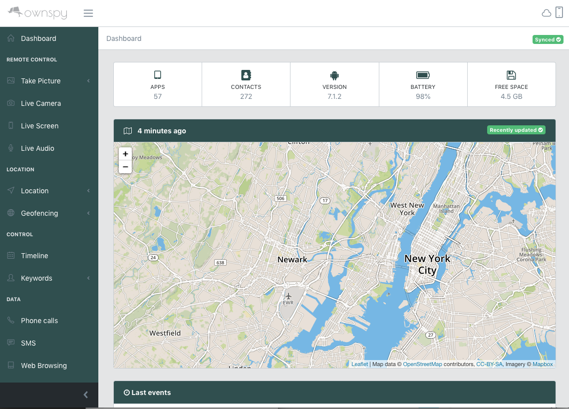569x409 pixels.
Task: Open the cloud icon in header
Action: [x=546, y=13]
